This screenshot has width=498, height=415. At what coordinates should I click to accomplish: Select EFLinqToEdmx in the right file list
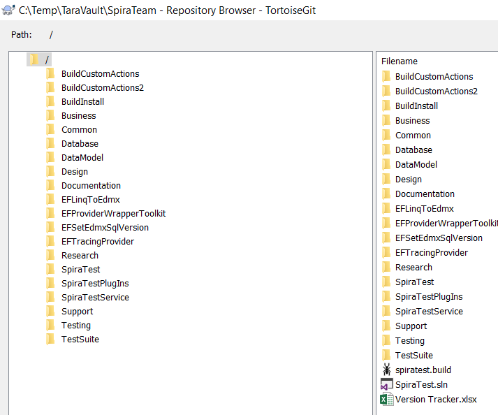point(424,209)
